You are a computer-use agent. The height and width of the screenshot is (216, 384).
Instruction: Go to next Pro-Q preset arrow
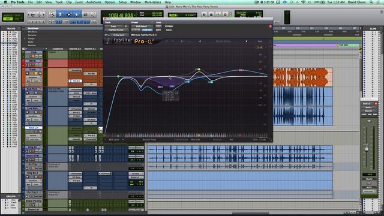coord(247,41)
